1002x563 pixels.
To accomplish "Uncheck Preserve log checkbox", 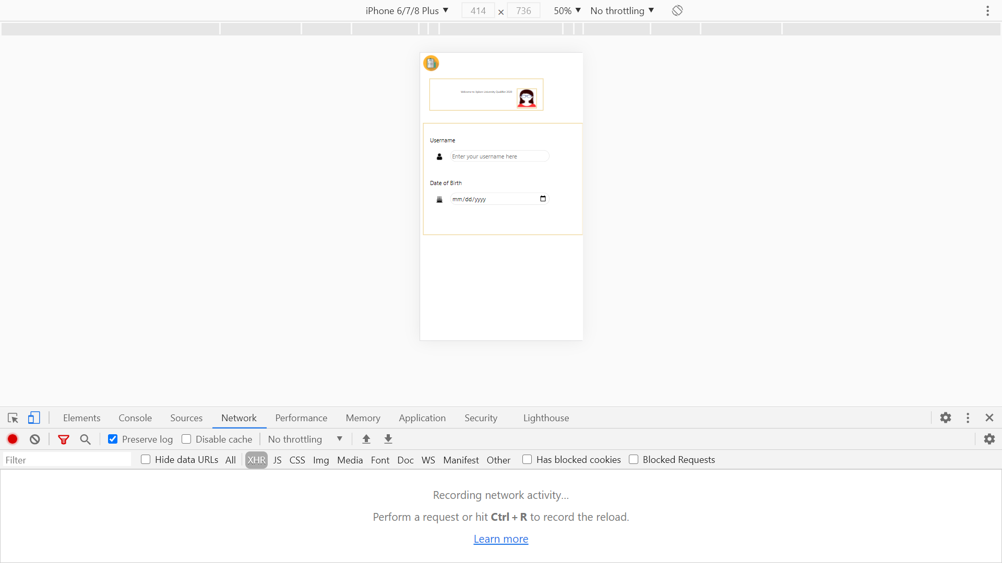I will pos(113,439).
